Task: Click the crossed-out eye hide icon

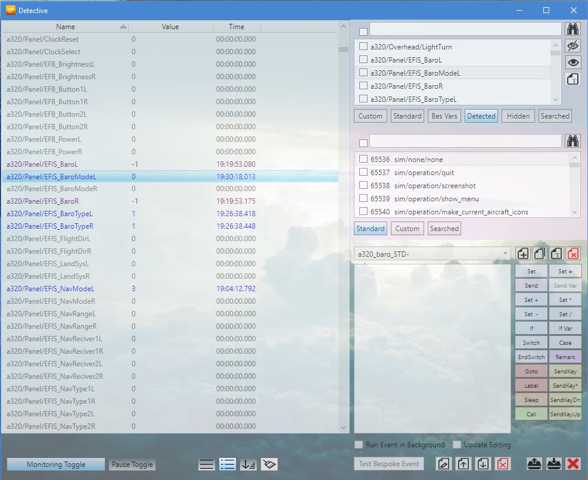Action: (573, 46)
